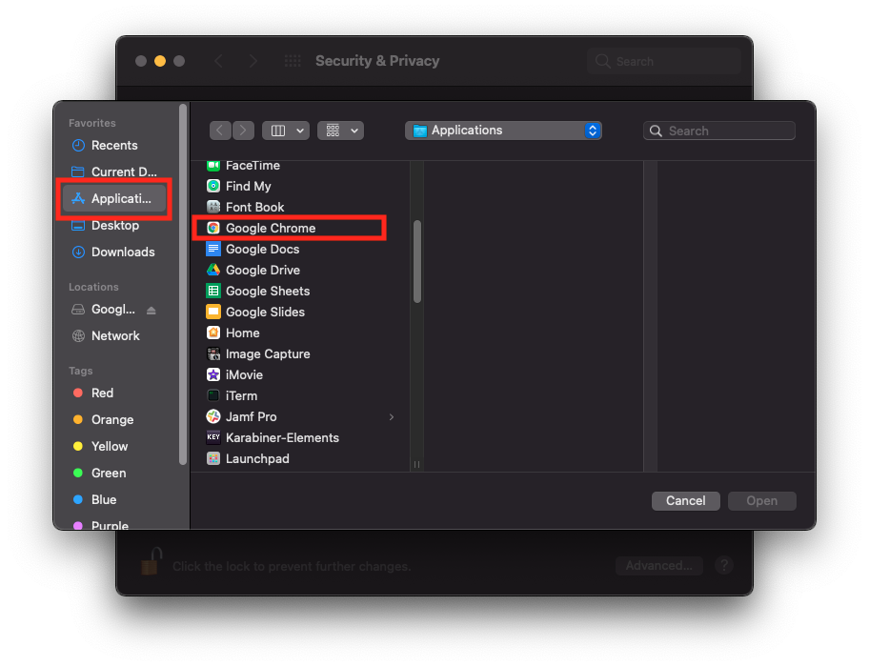The width and height of the screenshot is (869, 666).
Task: Click the Network globe icon
Action: (79, 335)
